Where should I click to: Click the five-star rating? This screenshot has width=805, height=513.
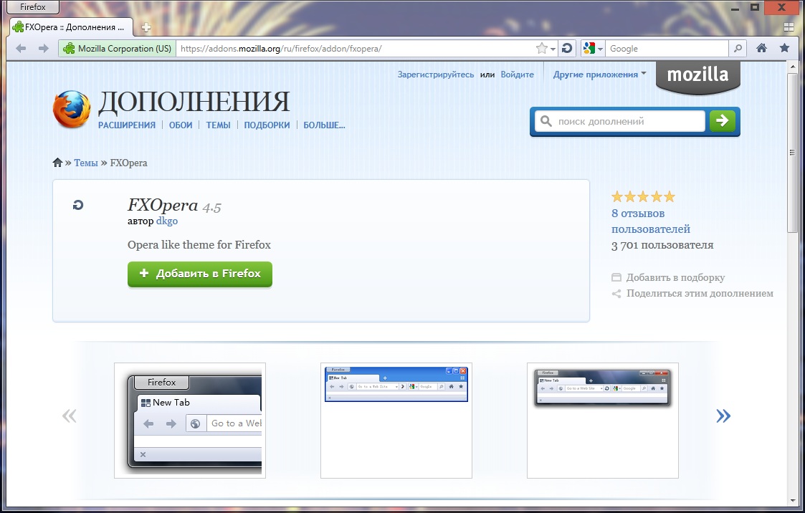pos(643,196)
